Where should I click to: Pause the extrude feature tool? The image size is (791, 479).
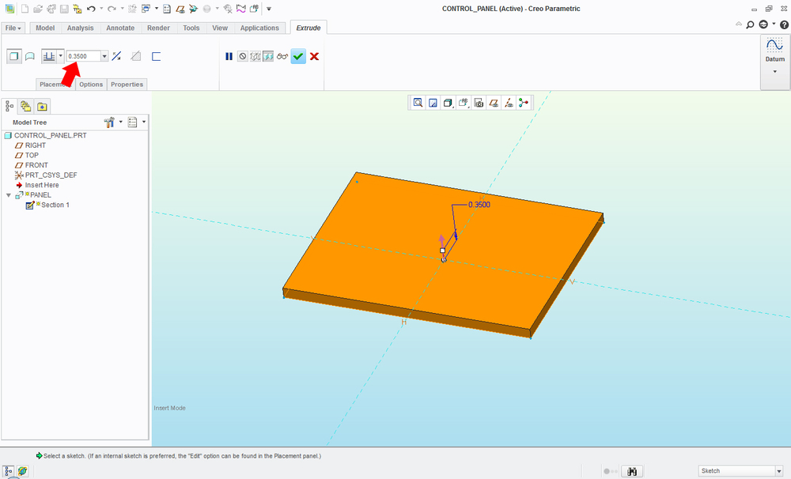pos(229,56)
